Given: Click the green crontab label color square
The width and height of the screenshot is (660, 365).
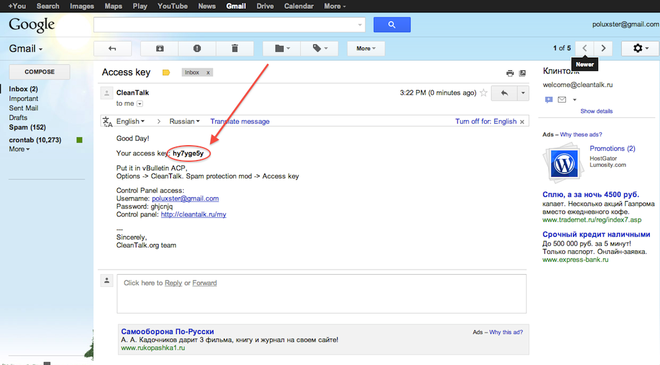Looking at the screenshot, I should tap(79, 140).
